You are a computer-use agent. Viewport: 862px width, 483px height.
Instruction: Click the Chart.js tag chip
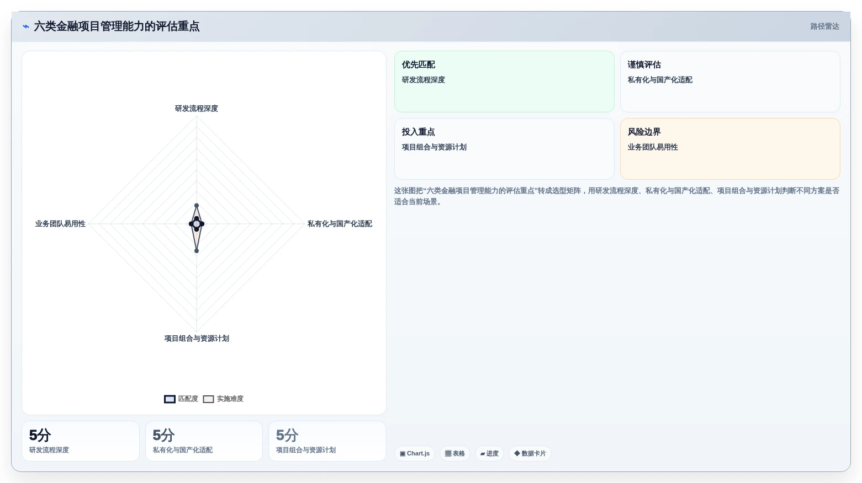[415, 454]
